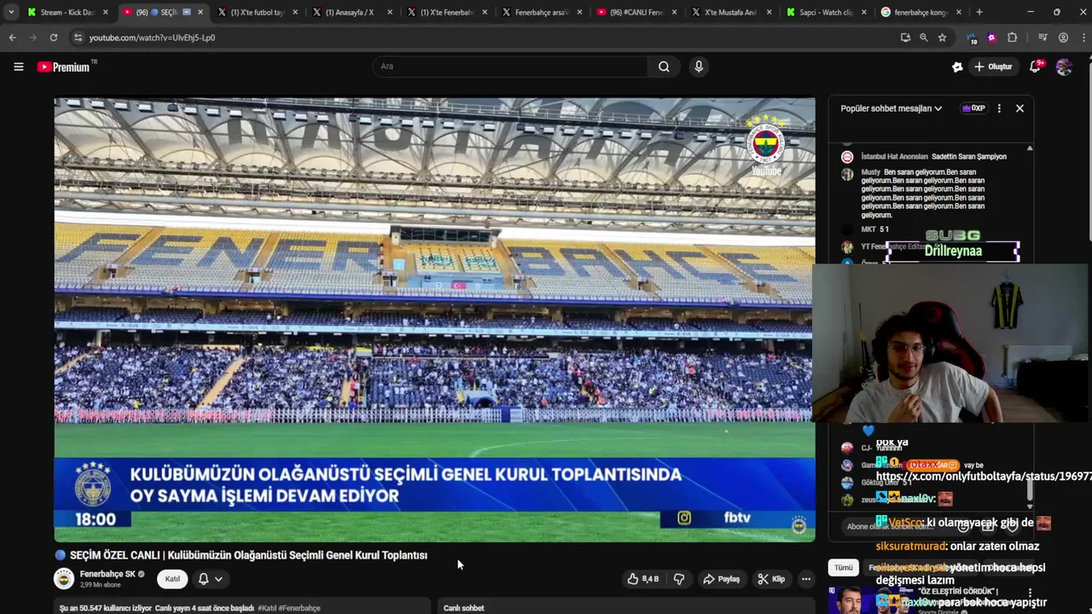Screen dimensions: 1092x614
Task: Open YouTube notifications bell
Action: pos(1036,67)
